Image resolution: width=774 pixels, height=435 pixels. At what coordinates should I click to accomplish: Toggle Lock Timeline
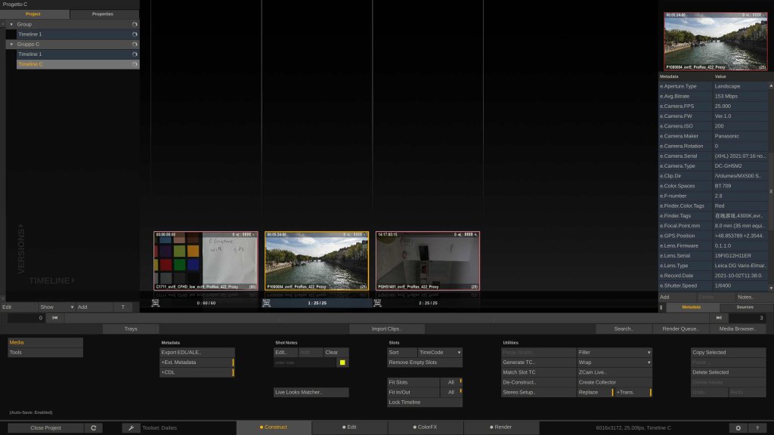coord(425,402)
